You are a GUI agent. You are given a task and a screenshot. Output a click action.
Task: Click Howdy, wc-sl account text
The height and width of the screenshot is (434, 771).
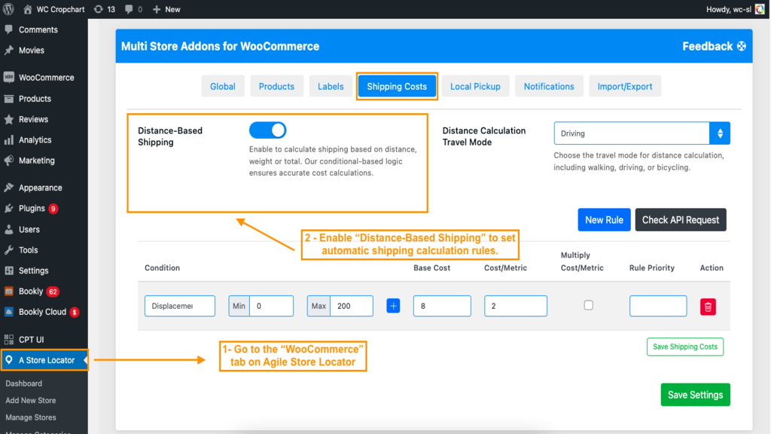tap(729, 9)
